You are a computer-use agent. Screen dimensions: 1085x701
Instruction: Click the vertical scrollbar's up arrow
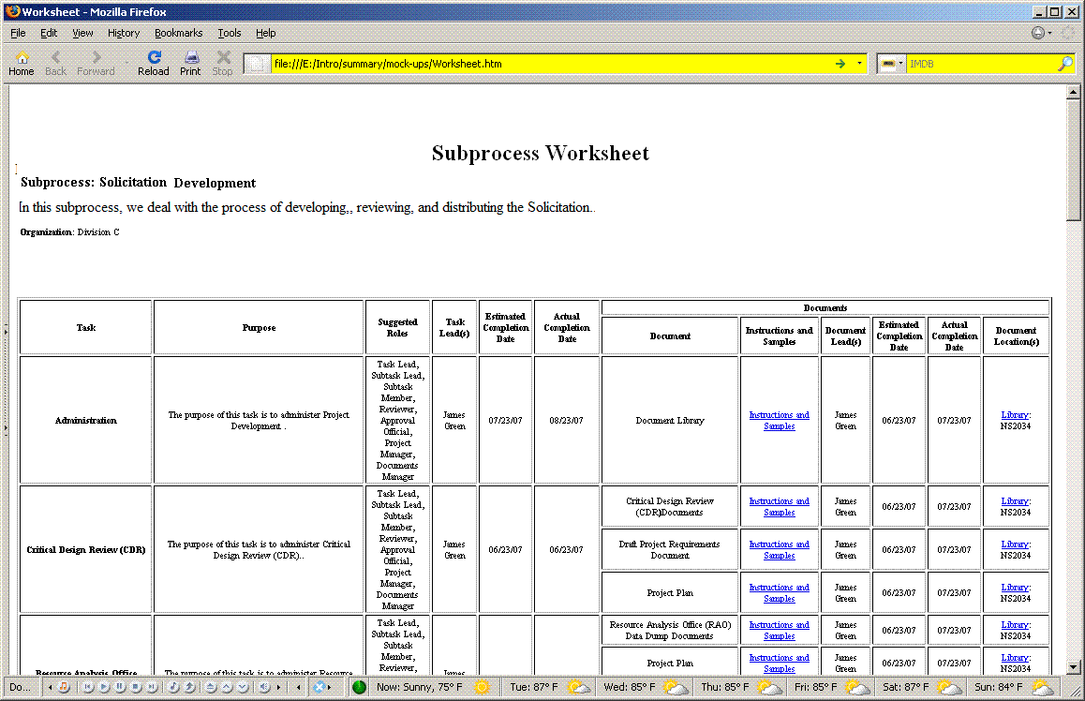[1073, 91]
